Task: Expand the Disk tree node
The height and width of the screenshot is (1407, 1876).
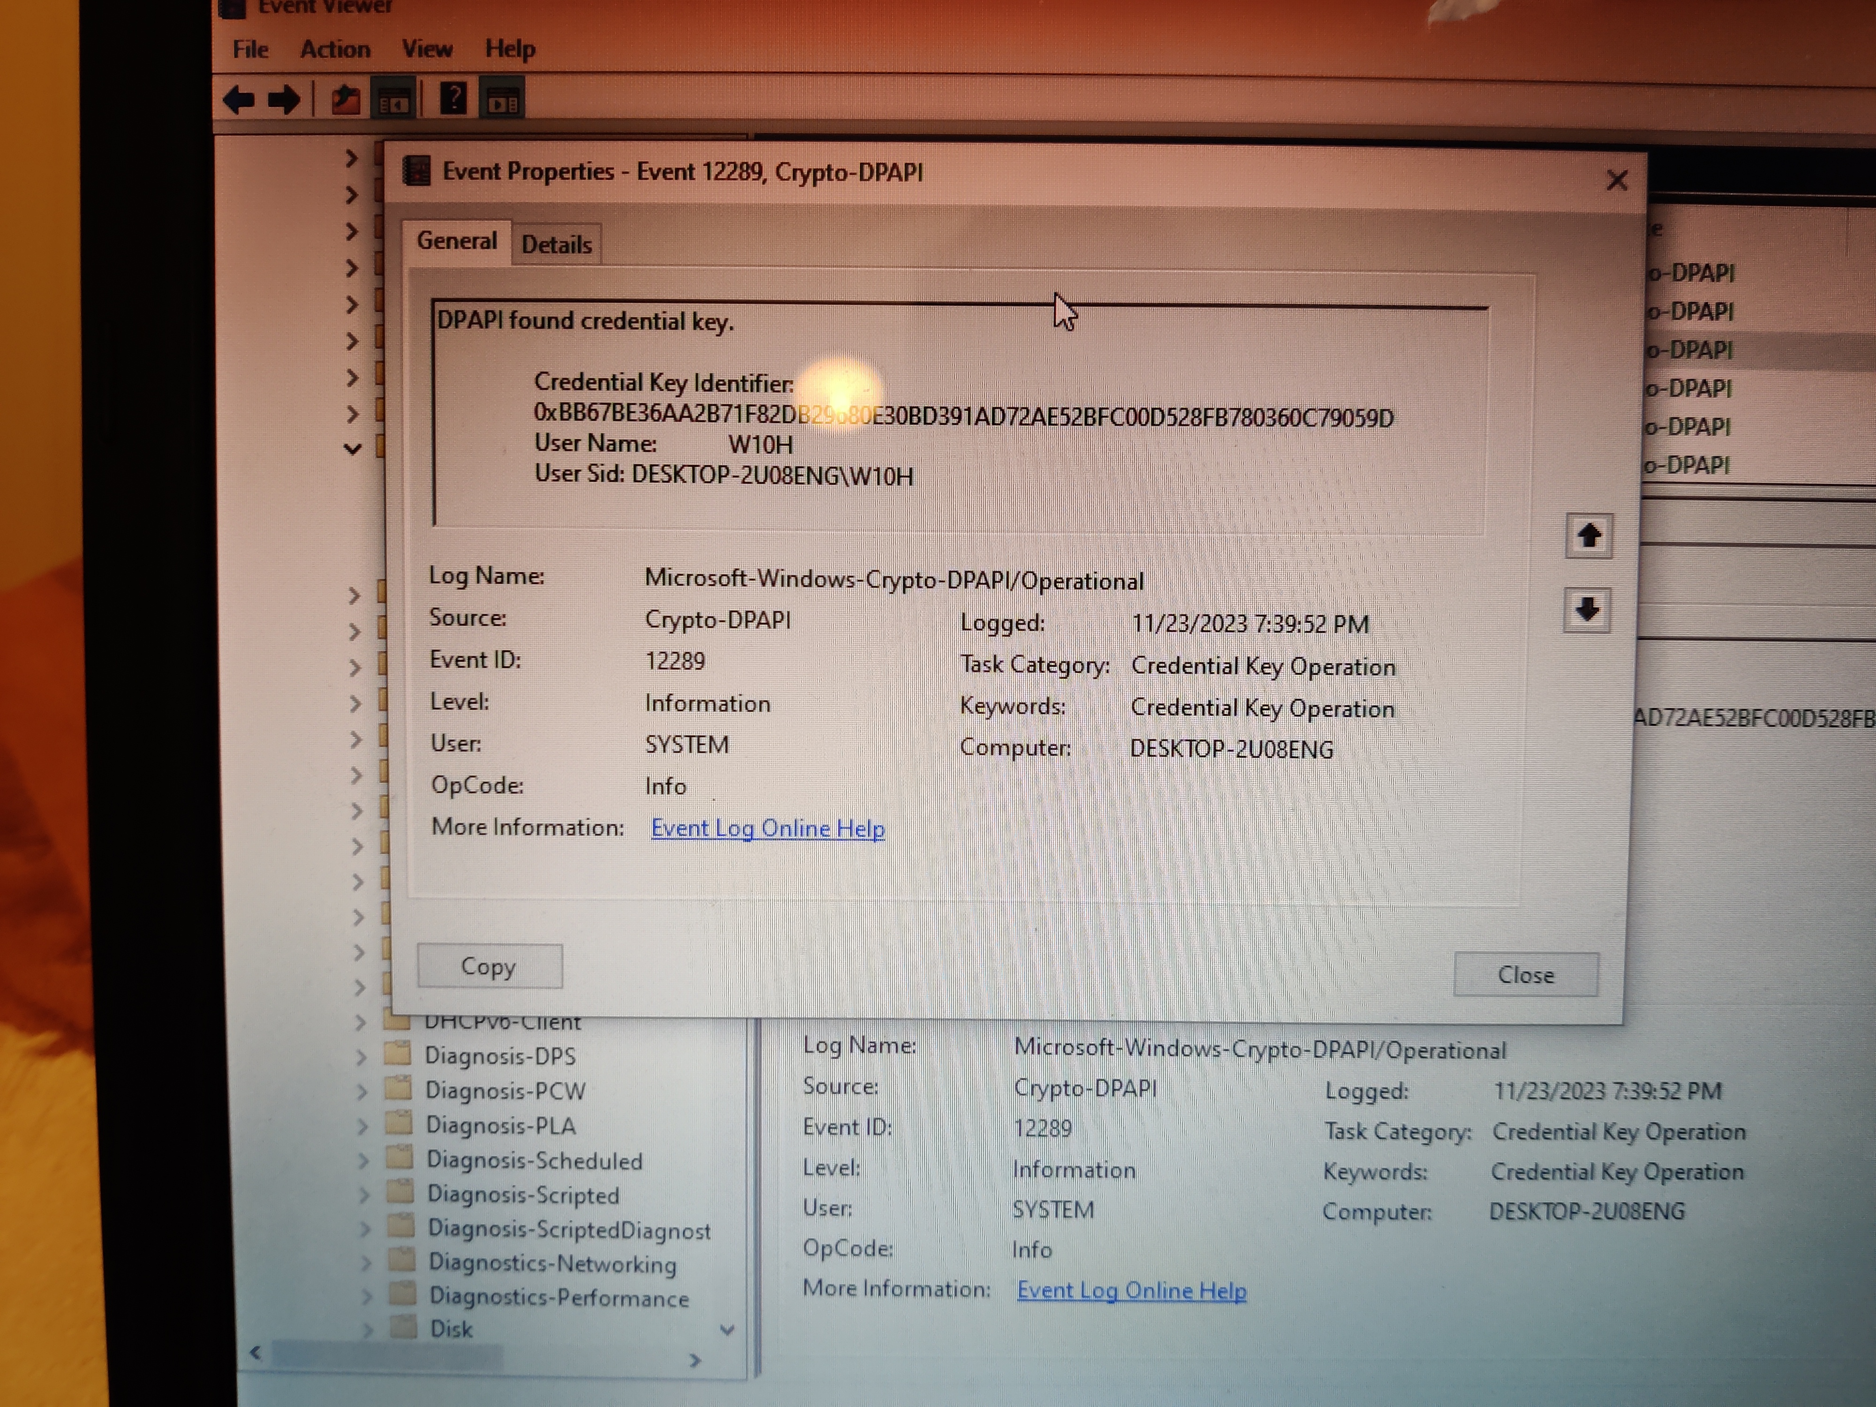Action: tap(367, 1330)
